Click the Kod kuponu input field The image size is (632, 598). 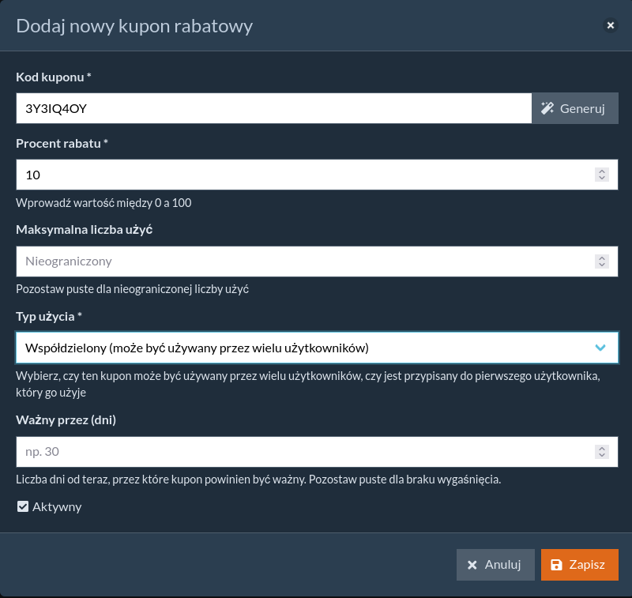[273, 108]
